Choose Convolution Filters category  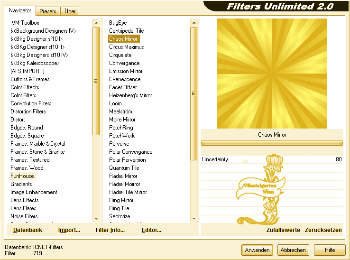[31, 103]
